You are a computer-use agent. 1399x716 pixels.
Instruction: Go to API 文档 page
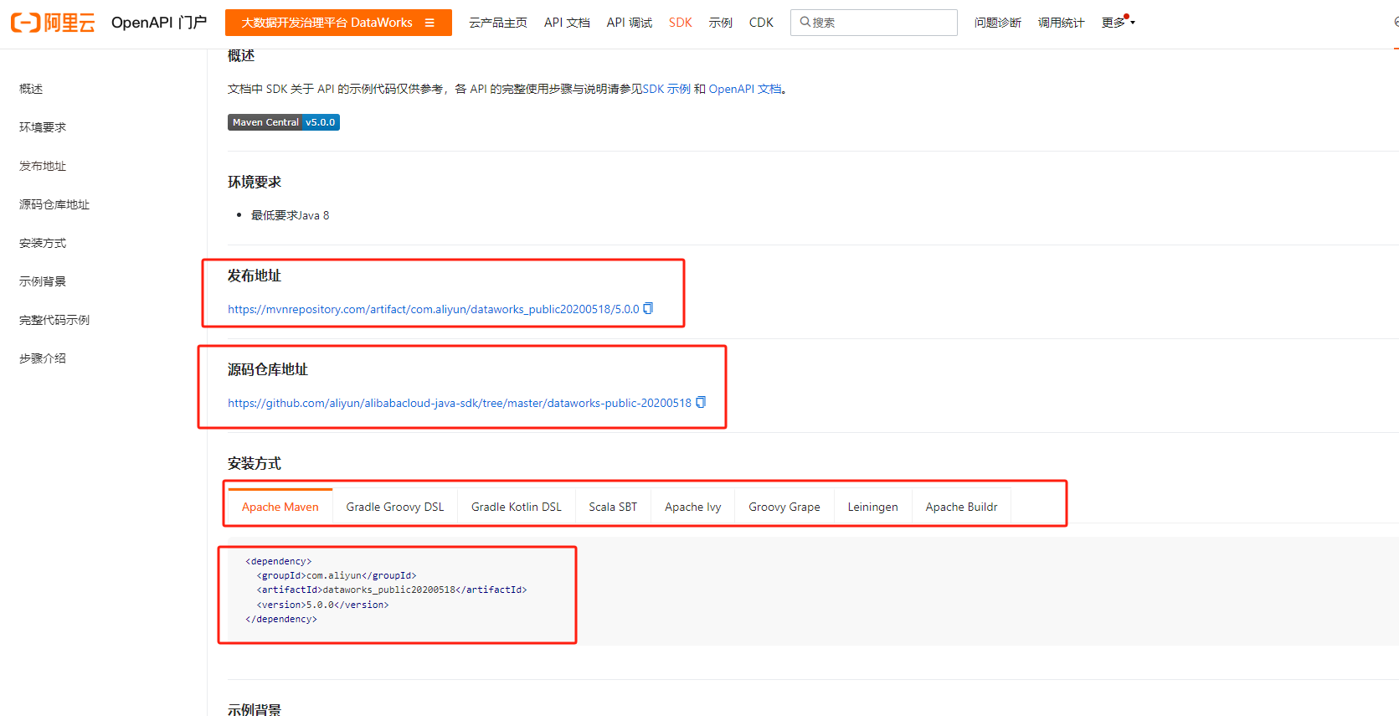(x=567, y=23)
